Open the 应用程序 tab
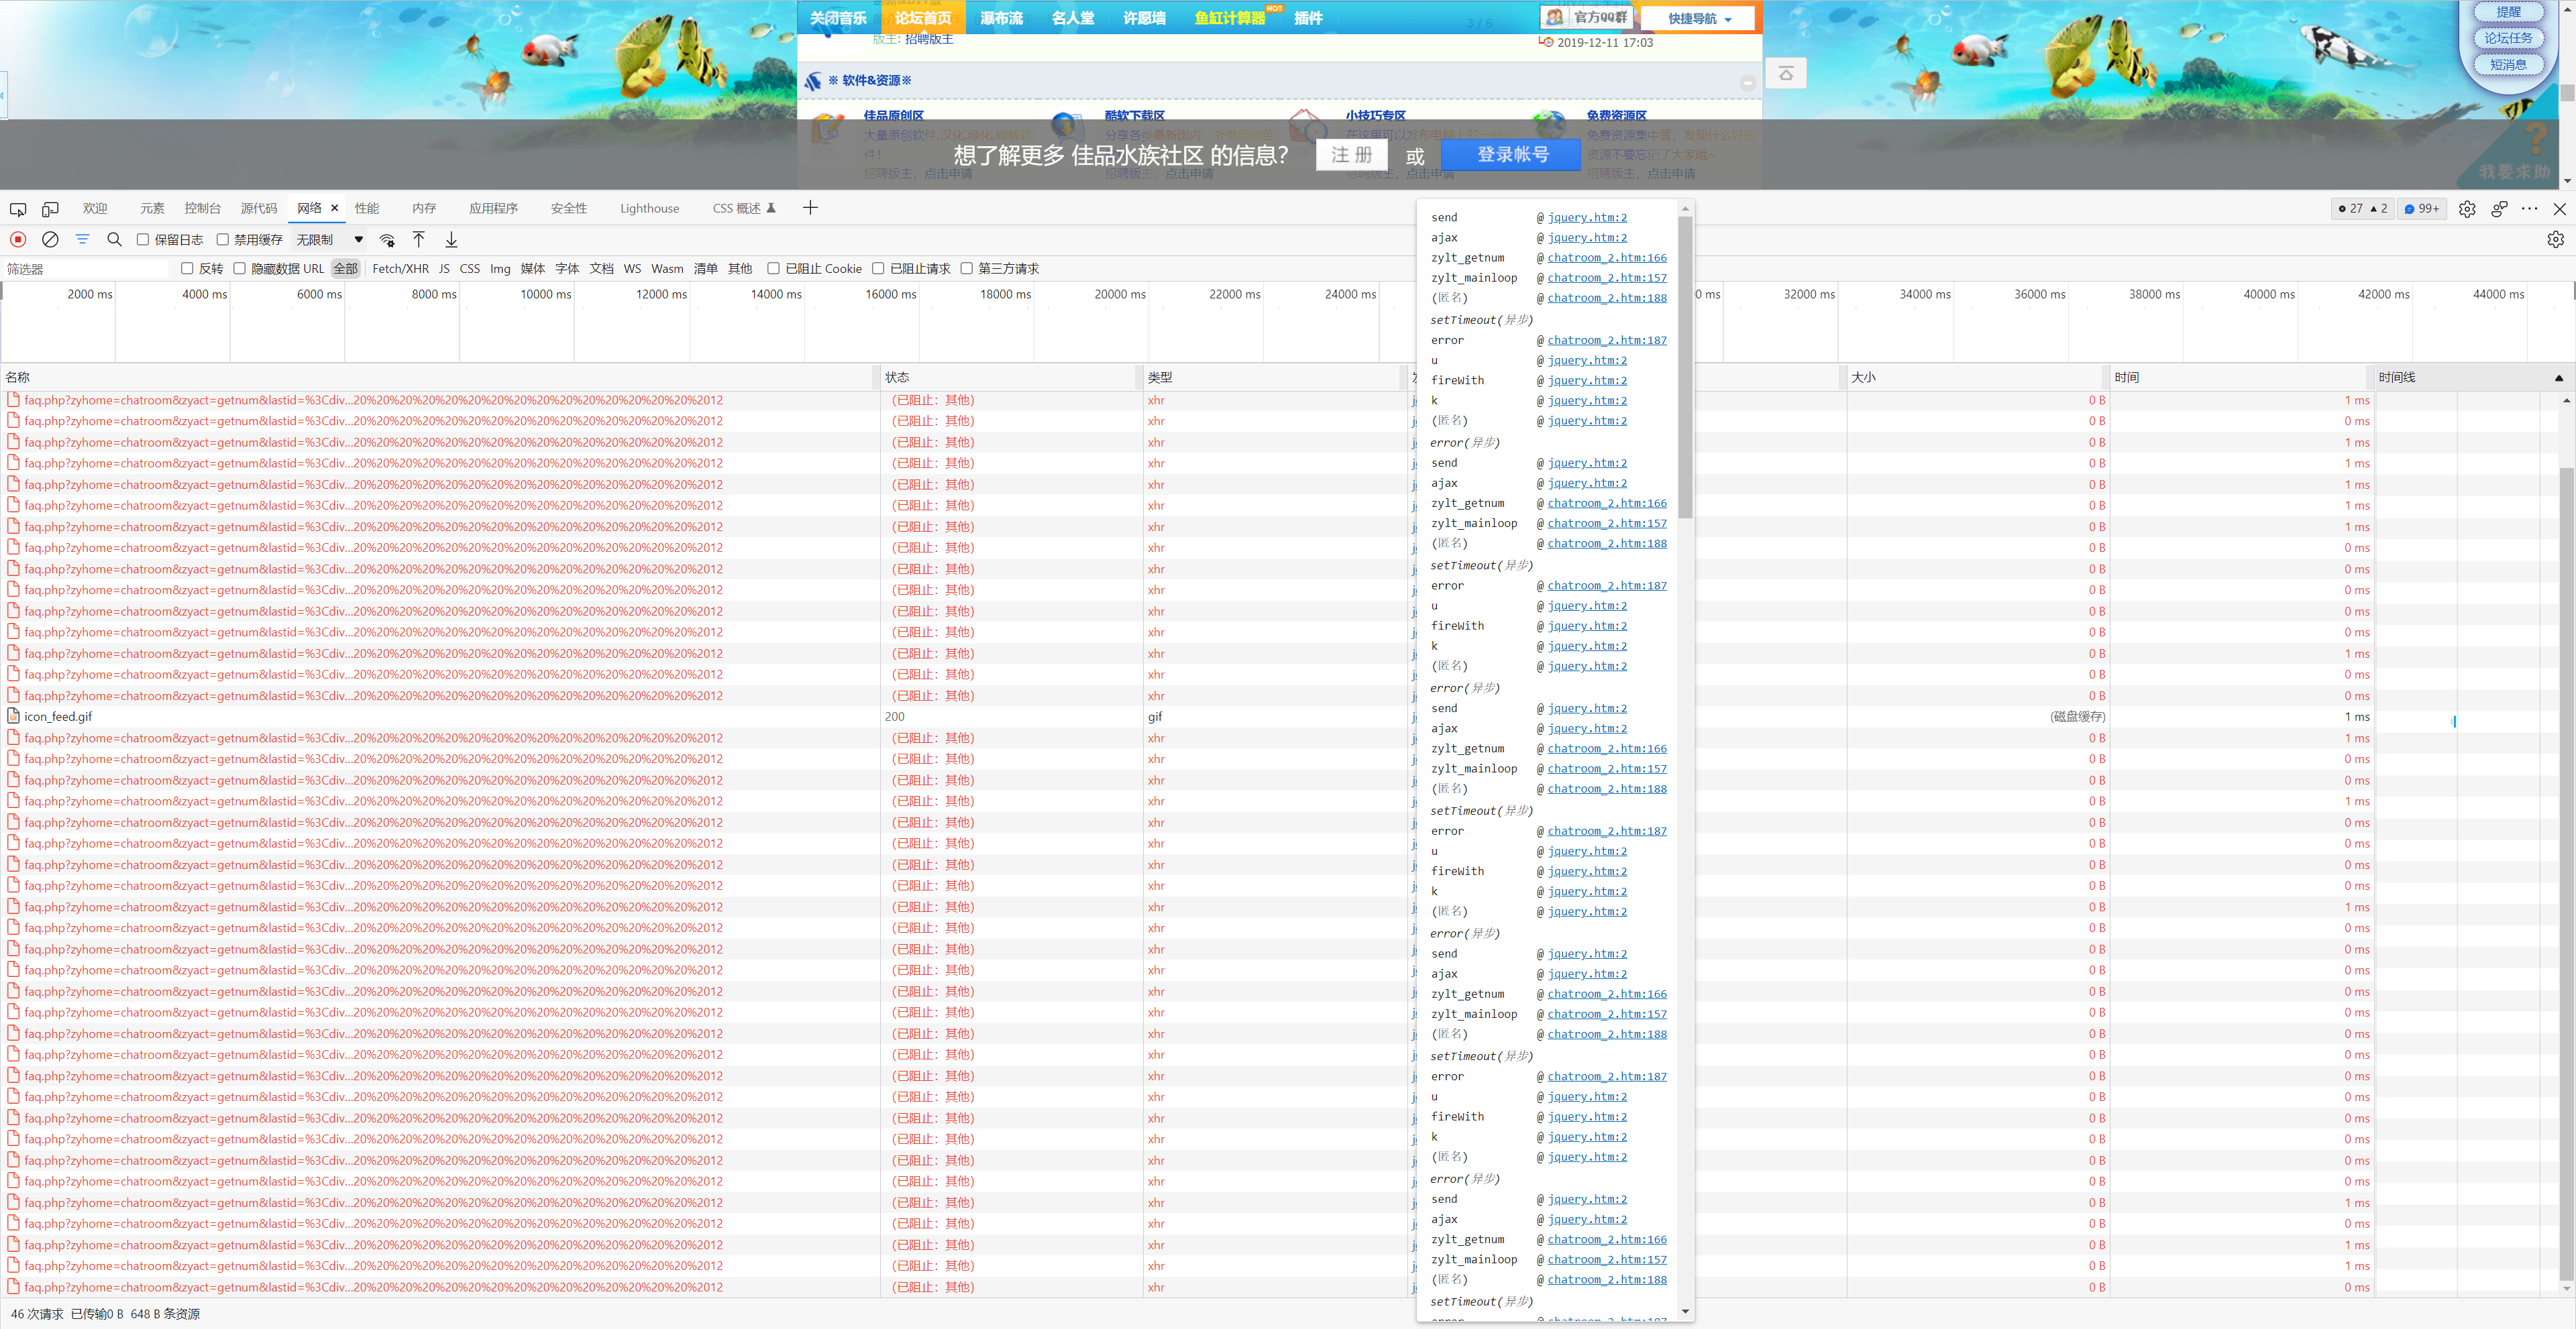This screenshot has width=2576, height=1329. [x=493, y=209]
